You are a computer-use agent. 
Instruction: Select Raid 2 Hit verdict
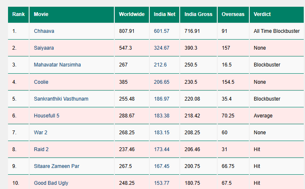[x=257, y=149]
